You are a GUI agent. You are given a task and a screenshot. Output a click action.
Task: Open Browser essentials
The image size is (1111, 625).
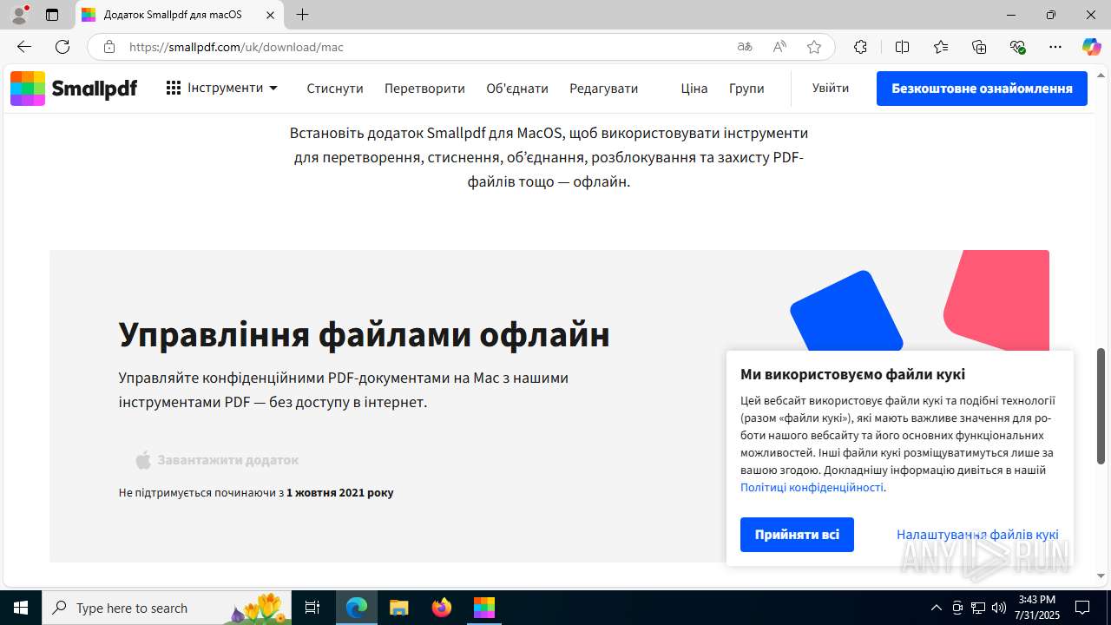point(1017,47)
